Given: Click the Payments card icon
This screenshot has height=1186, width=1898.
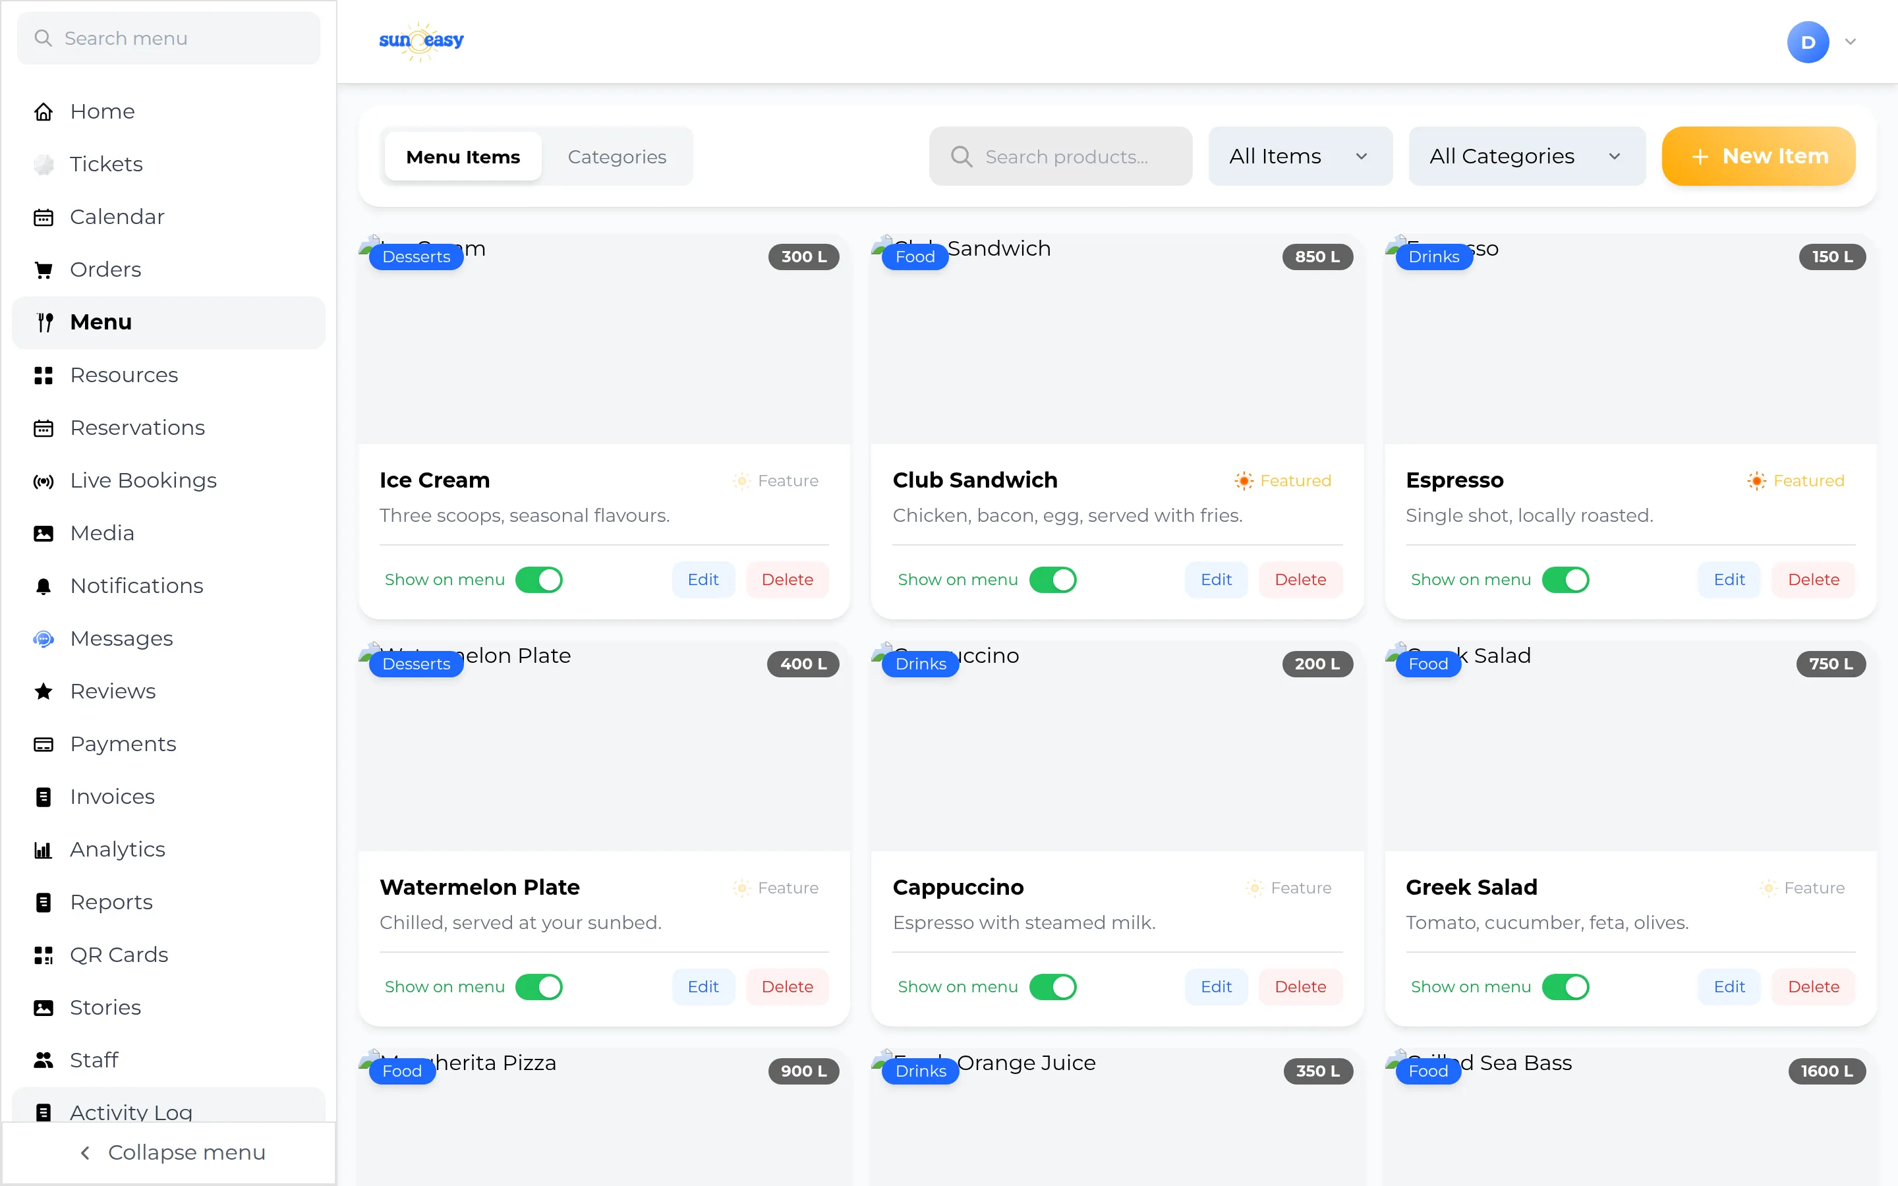Looking at the screenshot, I should (x=44, y=745).
